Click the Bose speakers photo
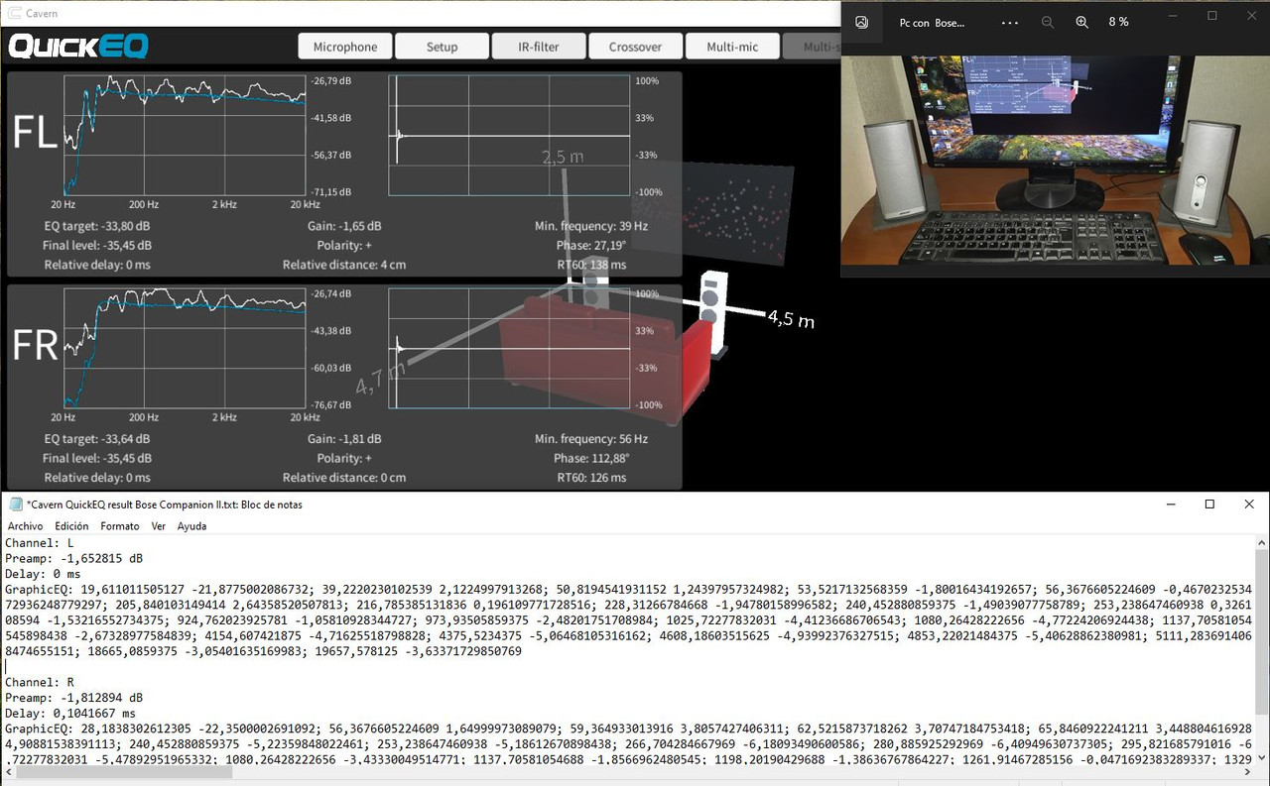This screenshot has height=786, width=1270. [x=1056, y=160]
